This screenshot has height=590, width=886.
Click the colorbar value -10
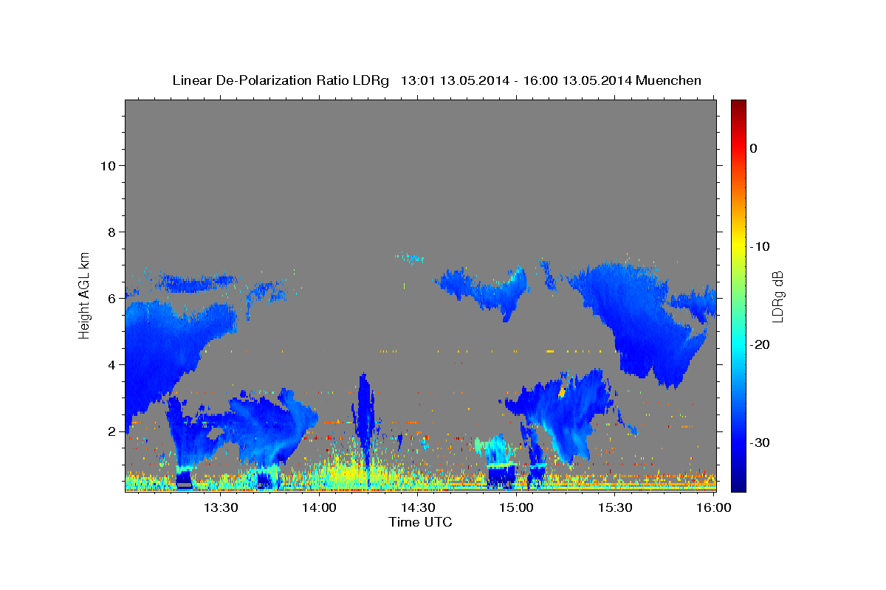(760, 246)
